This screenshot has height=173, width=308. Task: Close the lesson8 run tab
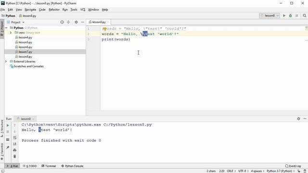coord(33,119)
